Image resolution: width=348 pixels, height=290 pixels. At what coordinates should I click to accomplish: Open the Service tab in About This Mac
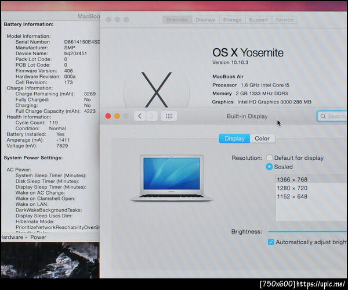pyautogui.click(x=284, y=20)
